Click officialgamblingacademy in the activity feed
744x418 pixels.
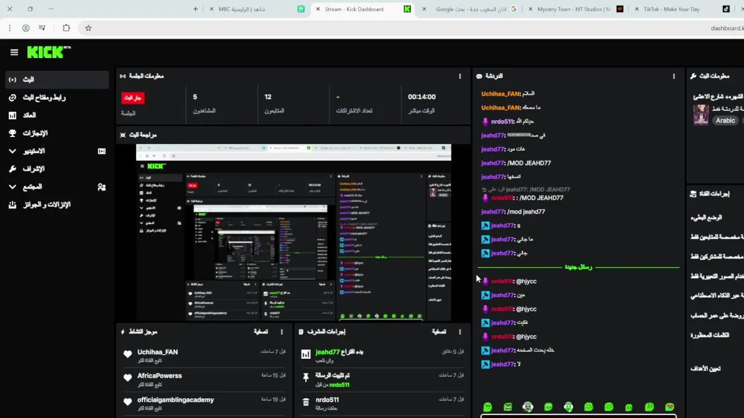tap(176, 399)
